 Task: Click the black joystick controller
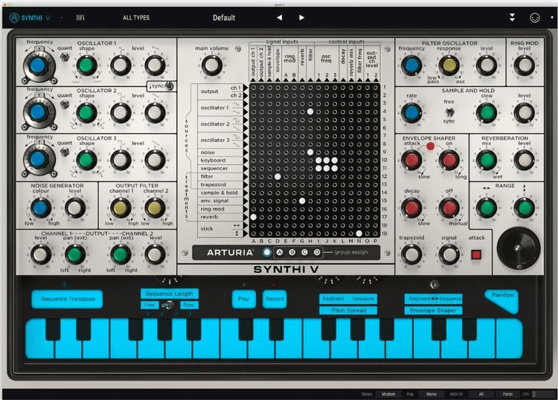(x=519, y=248)
